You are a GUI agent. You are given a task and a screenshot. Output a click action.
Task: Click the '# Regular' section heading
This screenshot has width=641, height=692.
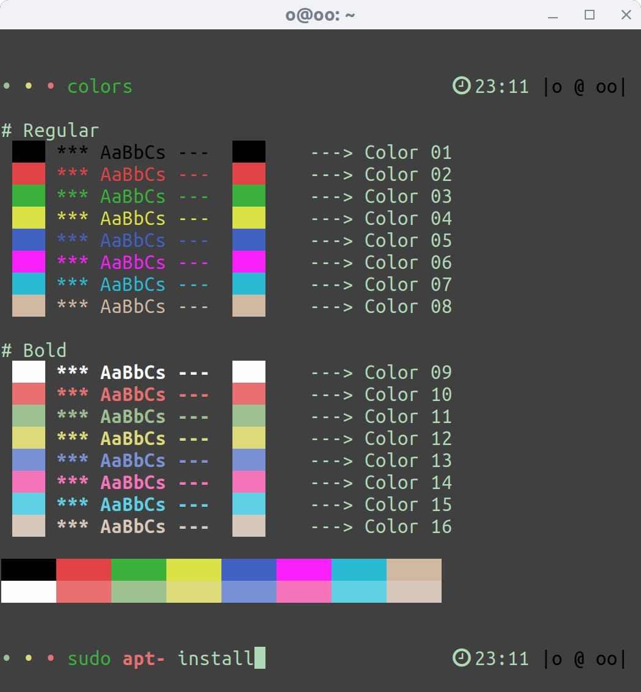50,130
